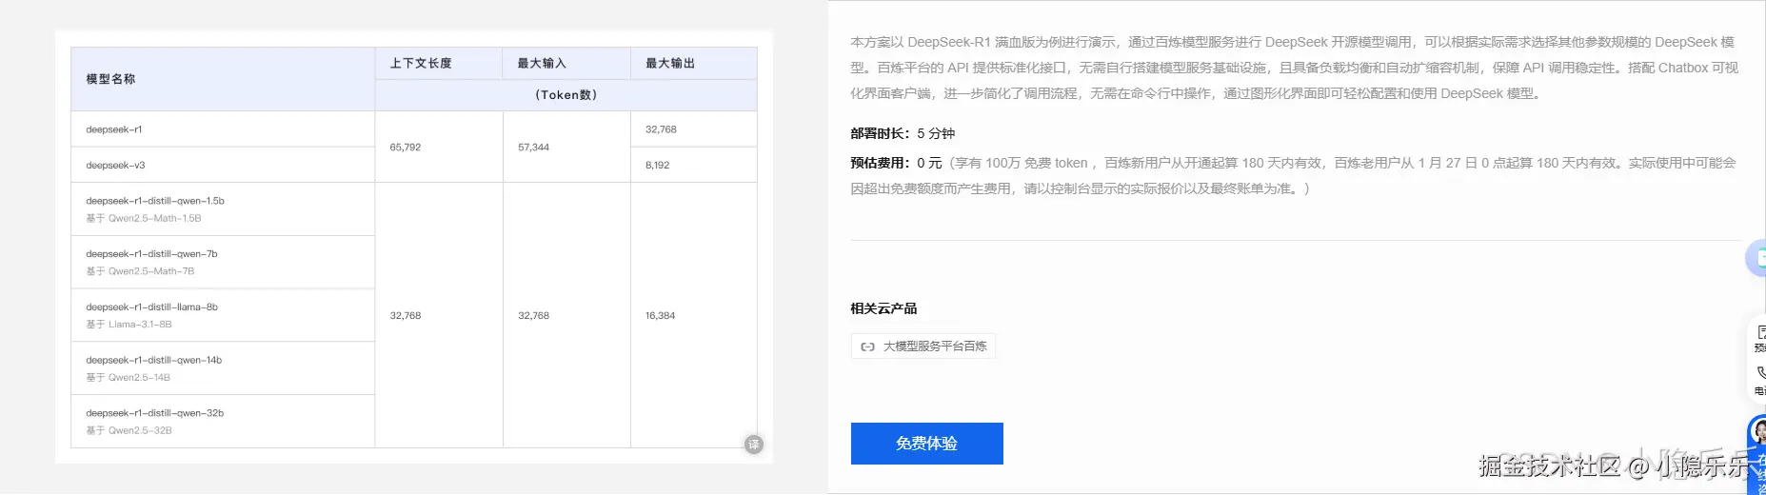Click the (Token数) sub-header
1766x495 pixels.
tap(566, 94)
